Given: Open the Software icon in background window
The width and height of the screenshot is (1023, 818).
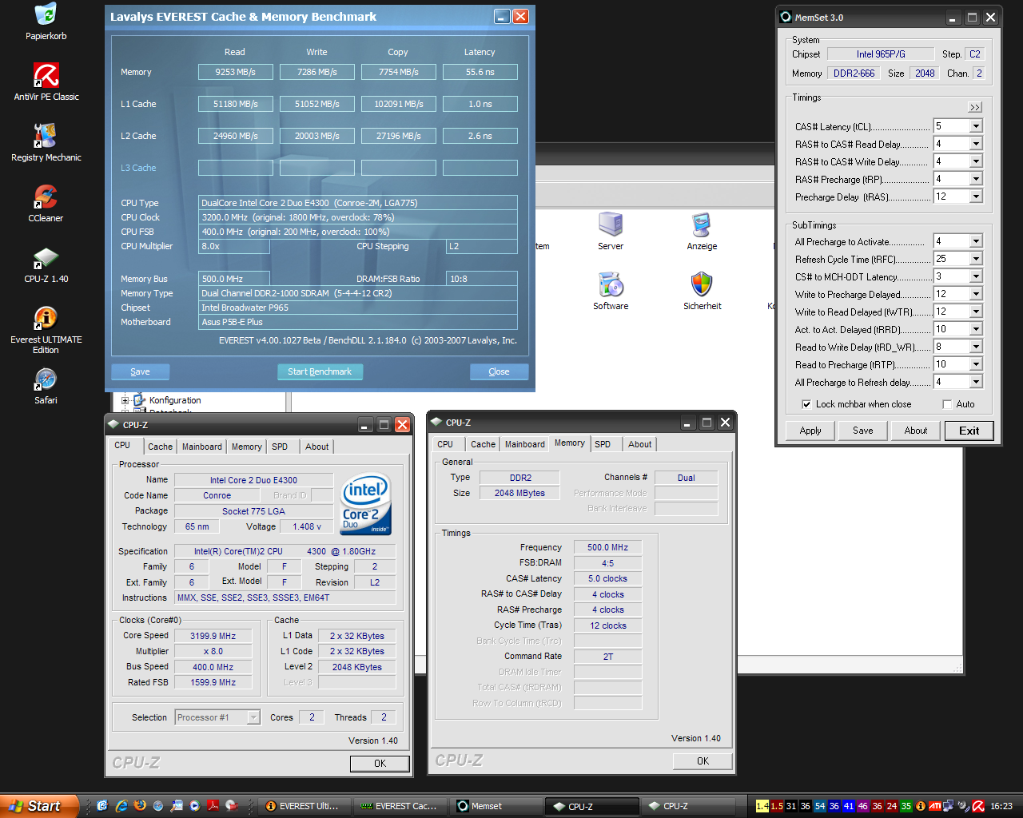Looking at the screenshot, I should tap(611, 291).
